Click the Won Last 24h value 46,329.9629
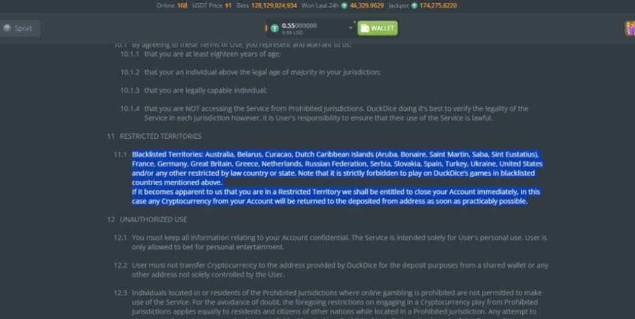This screenshot has height=319, width=635. point(366,6)
